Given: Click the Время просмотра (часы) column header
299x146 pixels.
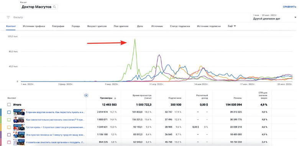Looking at the screenshot, I should pos(142,97).
